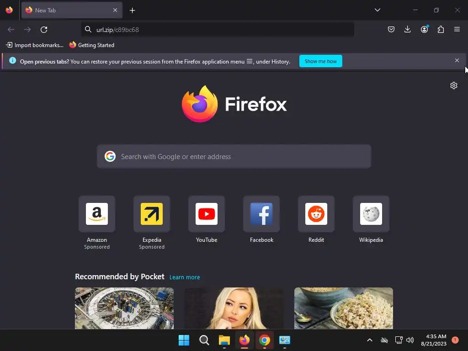Click the network tray icon

[x=399, y=340]
